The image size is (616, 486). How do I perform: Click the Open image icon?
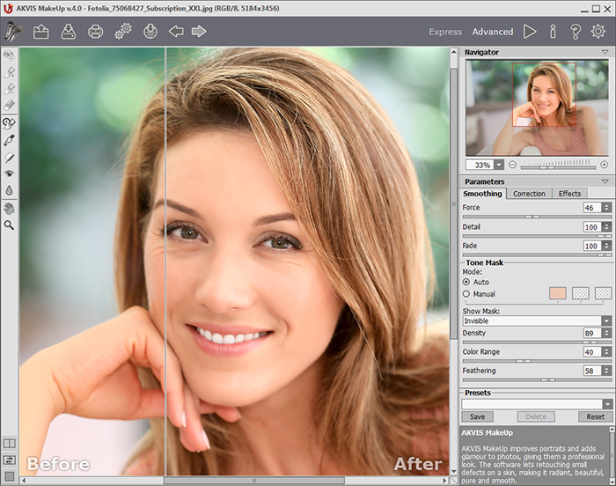[41, 32]
